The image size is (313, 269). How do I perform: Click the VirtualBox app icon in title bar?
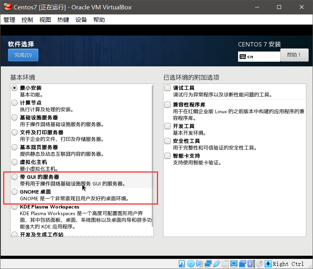tap(8, 7)
